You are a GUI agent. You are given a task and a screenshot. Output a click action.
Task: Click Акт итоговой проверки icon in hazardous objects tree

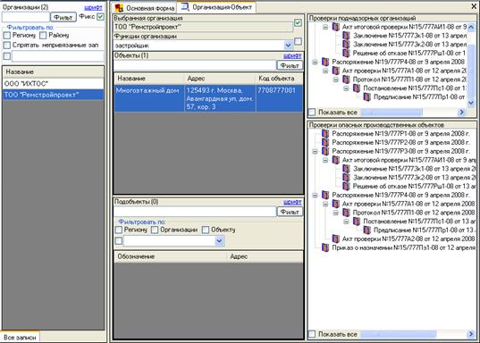click(336, 160)
